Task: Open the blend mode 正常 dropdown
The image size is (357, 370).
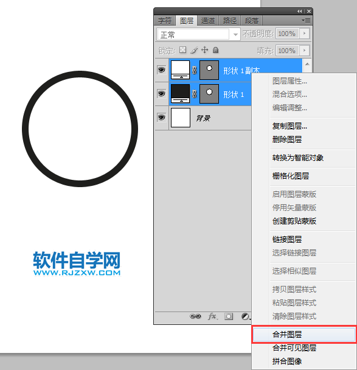Action: [198, 35]
